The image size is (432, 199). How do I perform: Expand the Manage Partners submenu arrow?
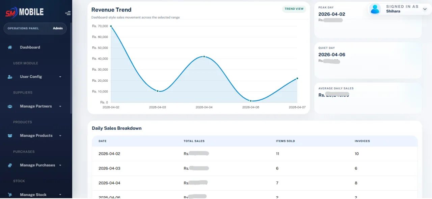(x=60, y=107)
